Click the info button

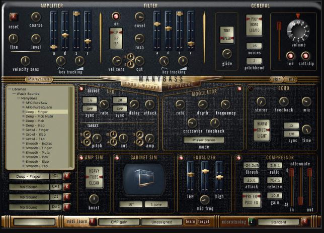coord(291,79)
